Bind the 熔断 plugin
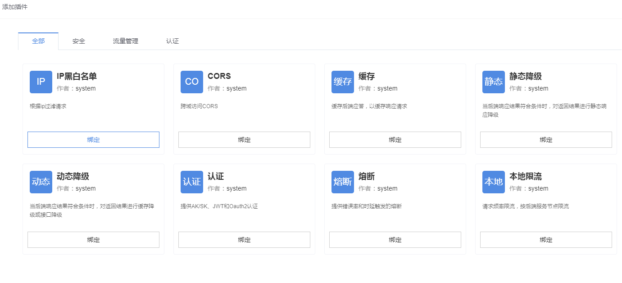 [x=395, y=240]
